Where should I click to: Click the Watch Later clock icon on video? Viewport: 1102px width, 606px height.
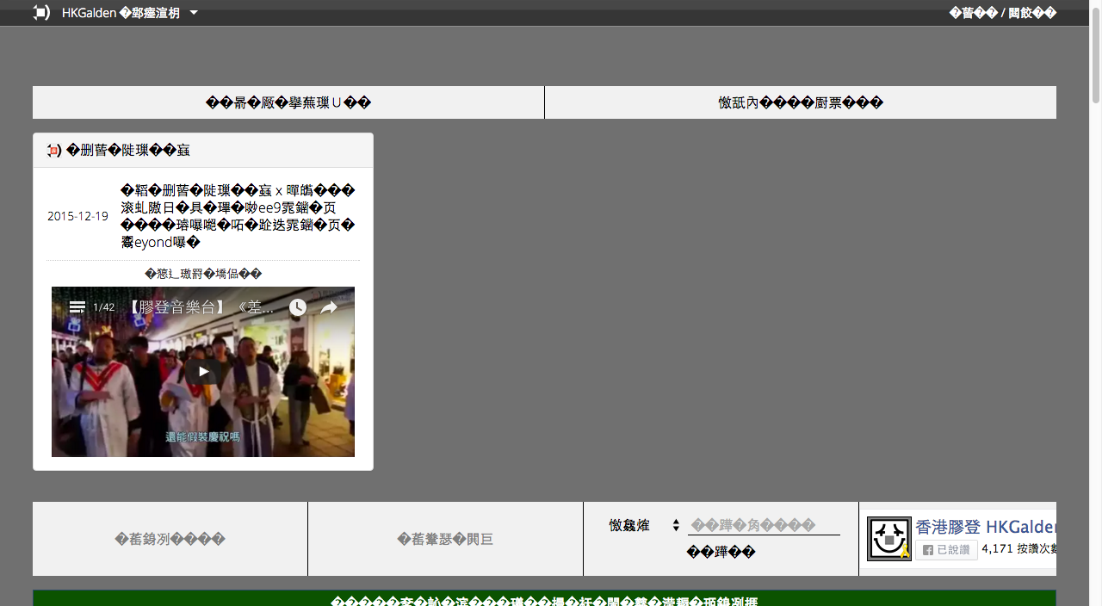click(x=297, y=307)
